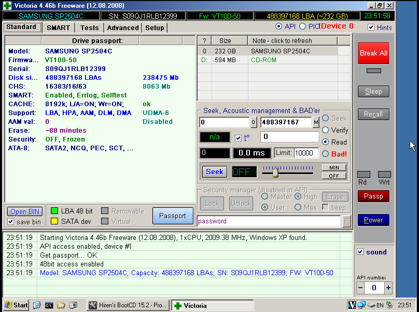Open file explorer folder icon in taskbar

61,305
